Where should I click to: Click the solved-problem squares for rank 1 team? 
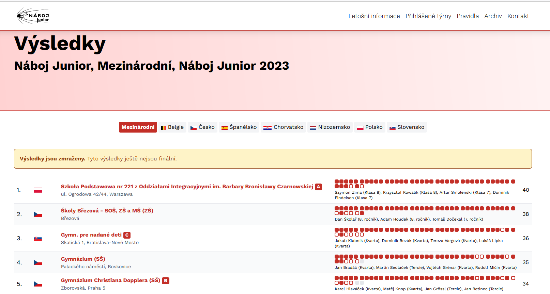click(x=425, y=184)
